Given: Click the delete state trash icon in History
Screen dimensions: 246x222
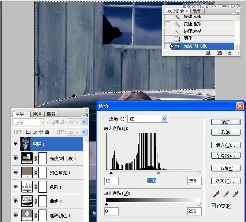Looking at the screenshot, I should (230, 53).
